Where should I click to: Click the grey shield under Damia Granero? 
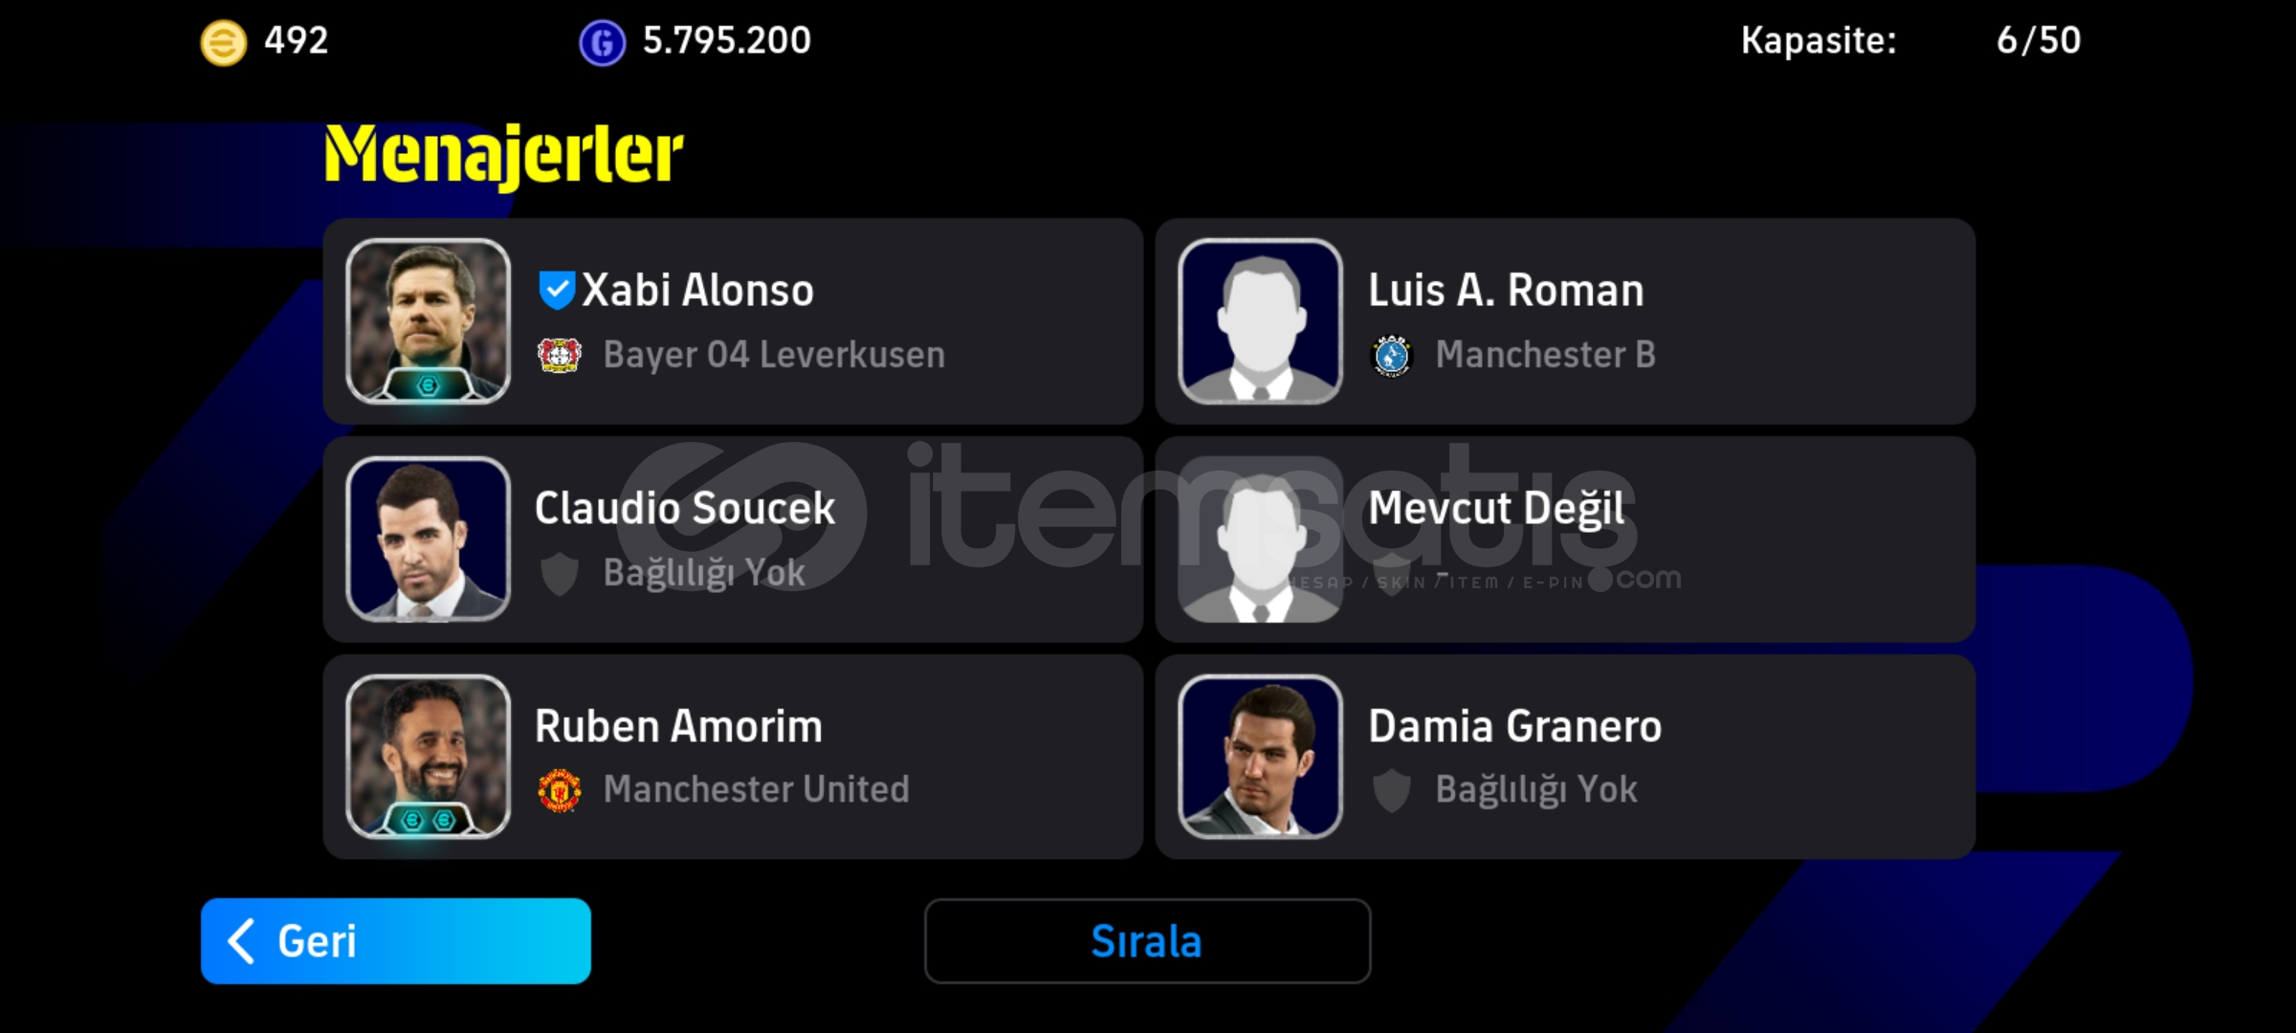(x=1392, y=791)
